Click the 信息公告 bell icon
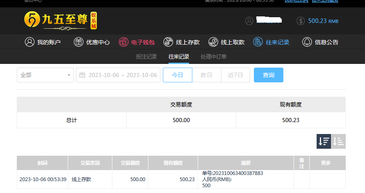Viewport: 365px width, 193px height. tap(307, 42)
